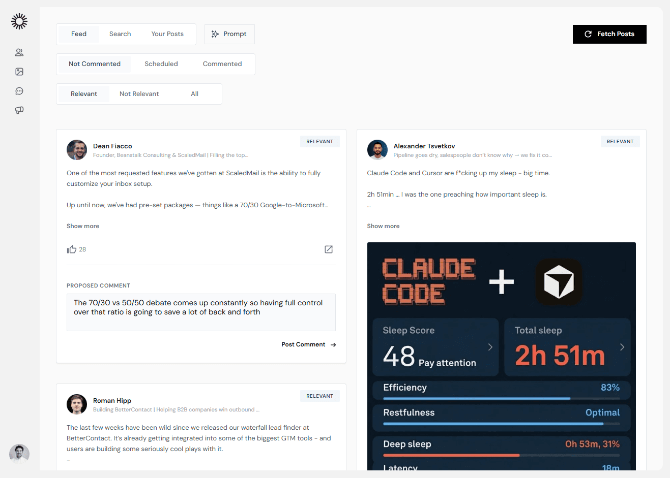Edit the proposed comment text field

(201, 312)
